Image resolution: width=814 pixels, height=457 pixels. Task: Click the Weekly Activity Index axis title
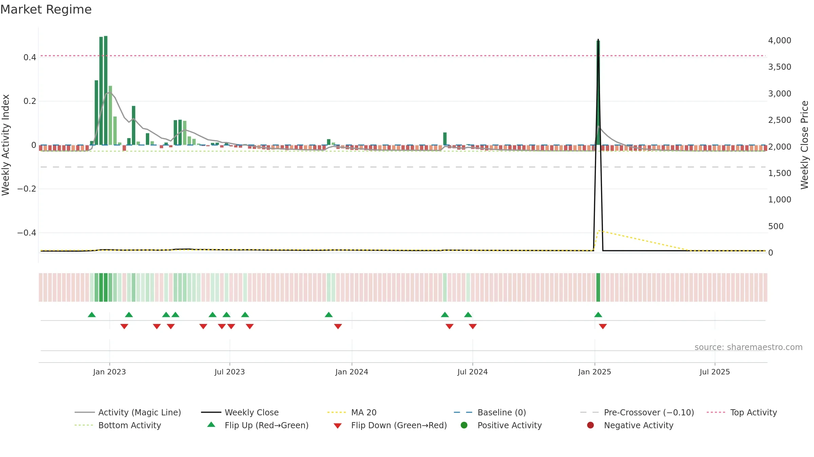click(6, 145)
